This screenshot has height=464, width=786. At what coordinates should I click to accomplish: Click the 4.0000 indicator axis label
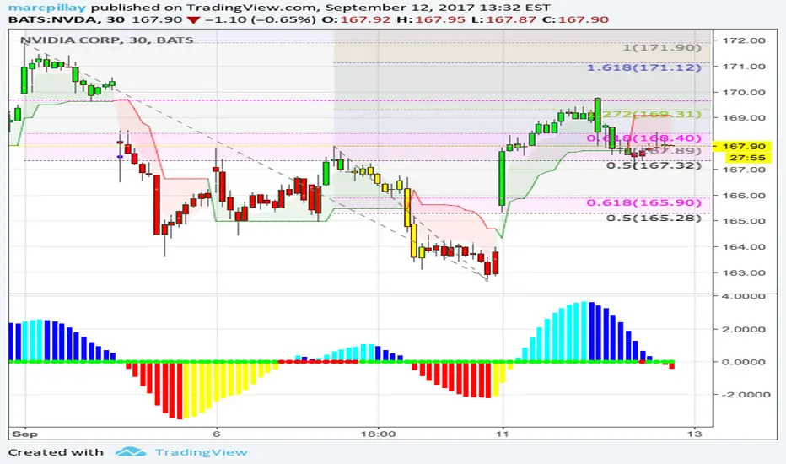pos(743,296)
